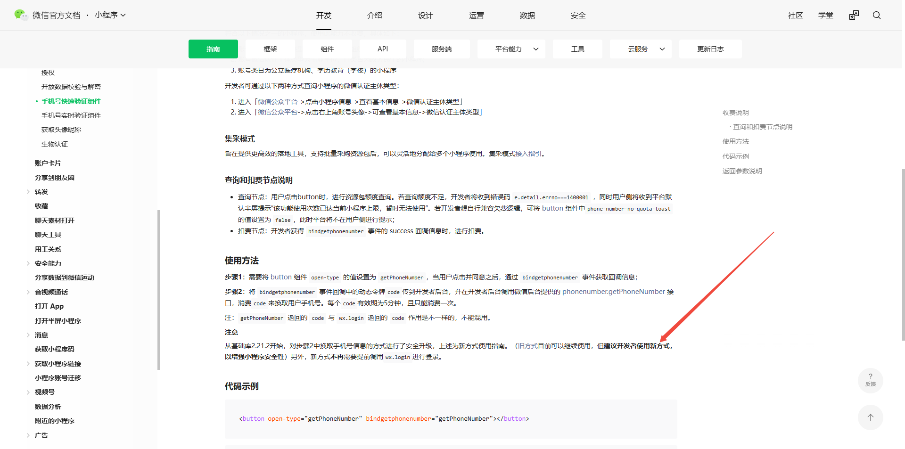Click the WeChat logo icon
Image resolution: width=905 pixels, height=449 pixels.
click(x=21, y=15)
